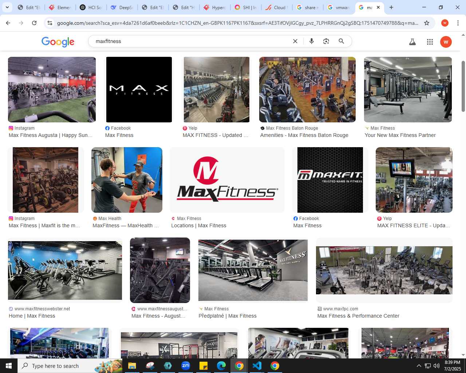Open volume control in system tray
The image size is (466, 373).
pos(437,366)
